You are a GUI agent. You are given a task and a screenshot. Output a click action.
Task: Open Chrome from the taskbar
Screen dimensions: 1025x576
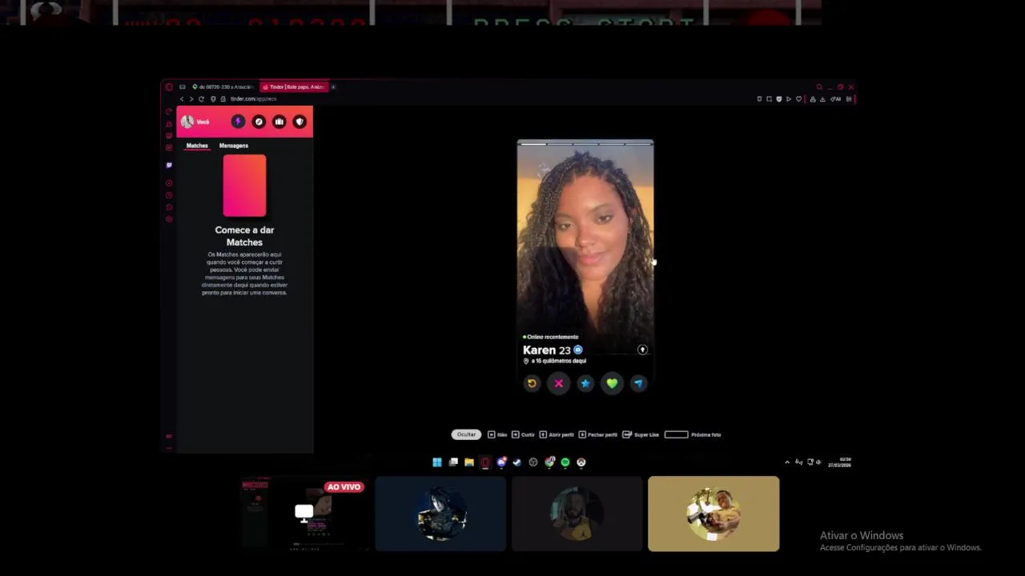pos(549,462)
